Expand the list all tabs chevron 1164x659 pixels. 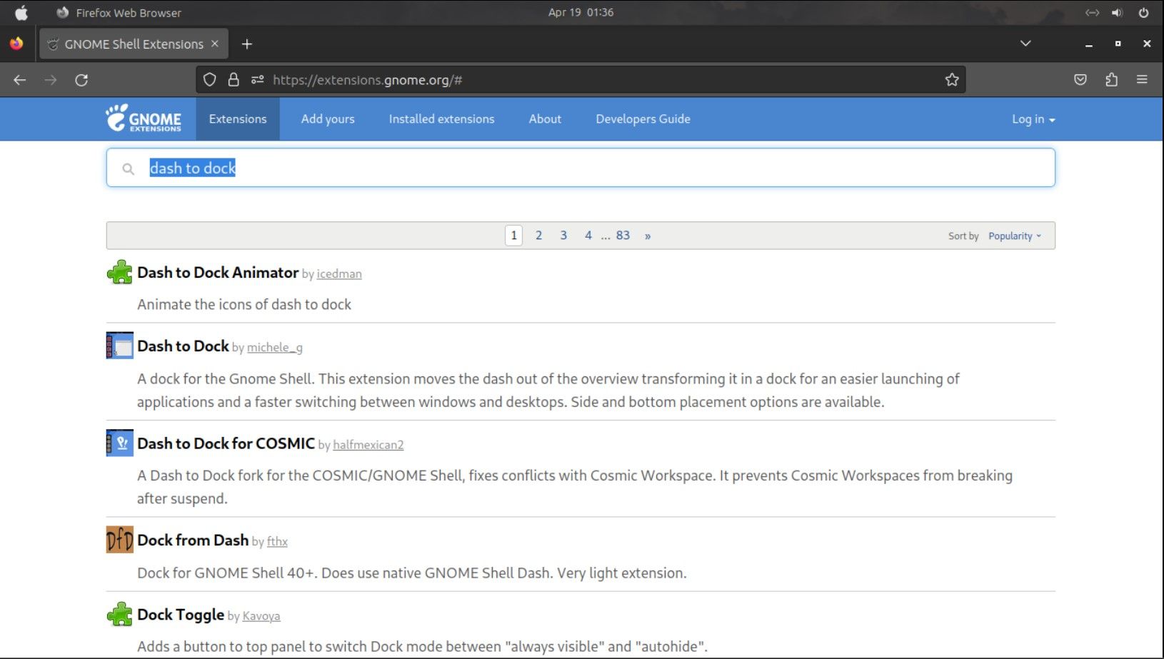click(1025, 44)
